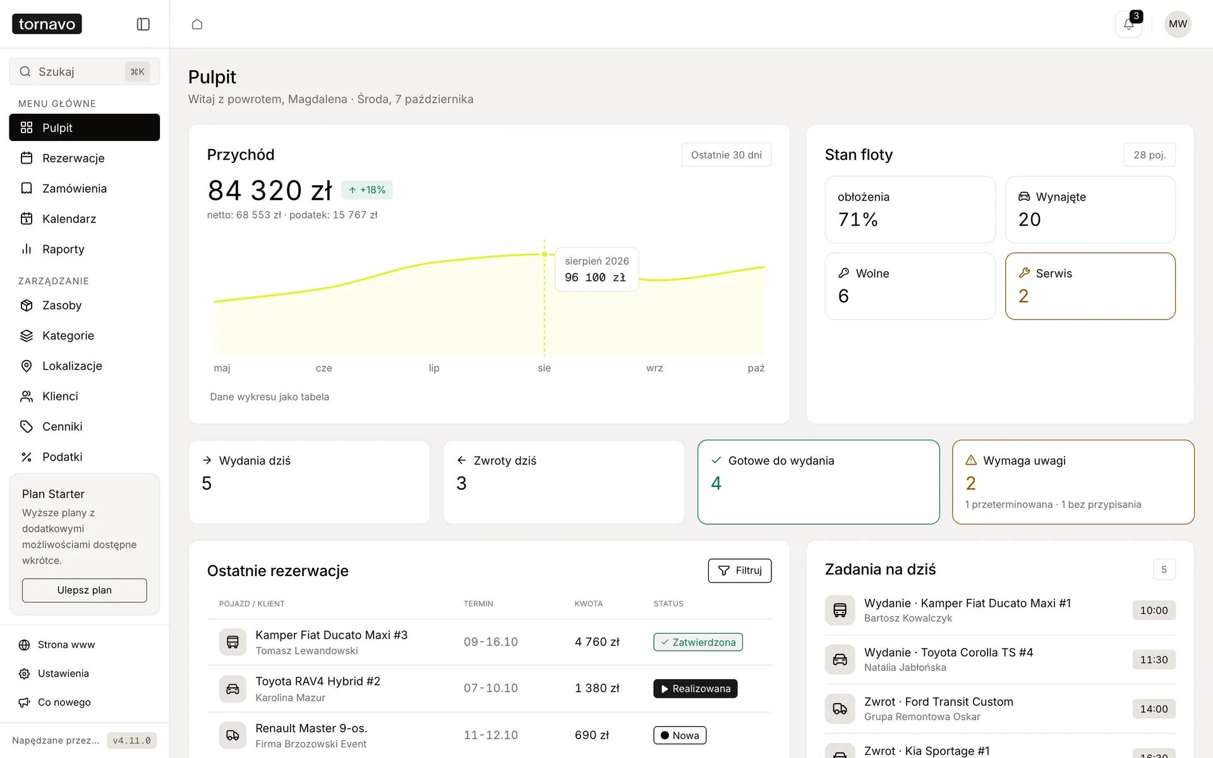1213x758 pixels.
Task: Open Raporty section
Action: [x=85, y=249]
